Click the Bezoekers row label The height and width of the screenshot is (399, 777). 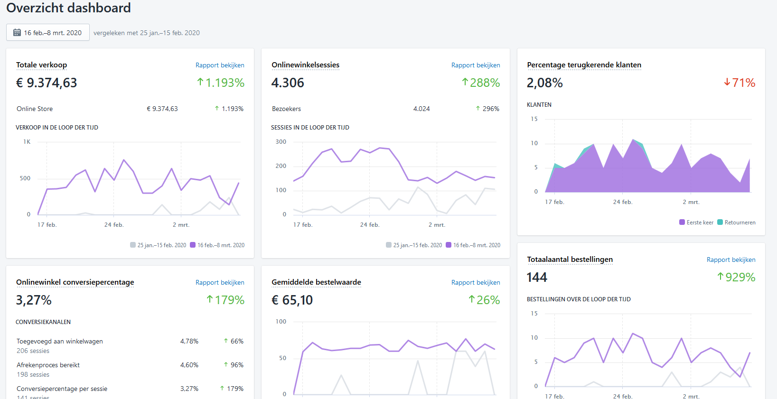point(287,109)
